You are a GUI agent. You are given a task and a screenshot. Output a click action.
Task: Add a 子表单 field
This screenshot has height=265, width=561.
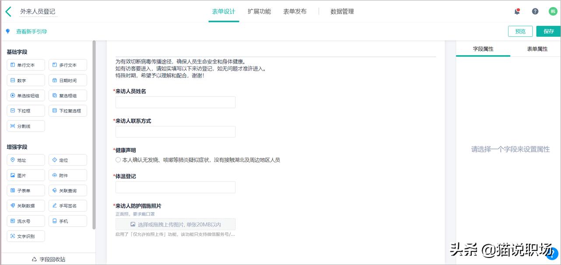point(25,190)
